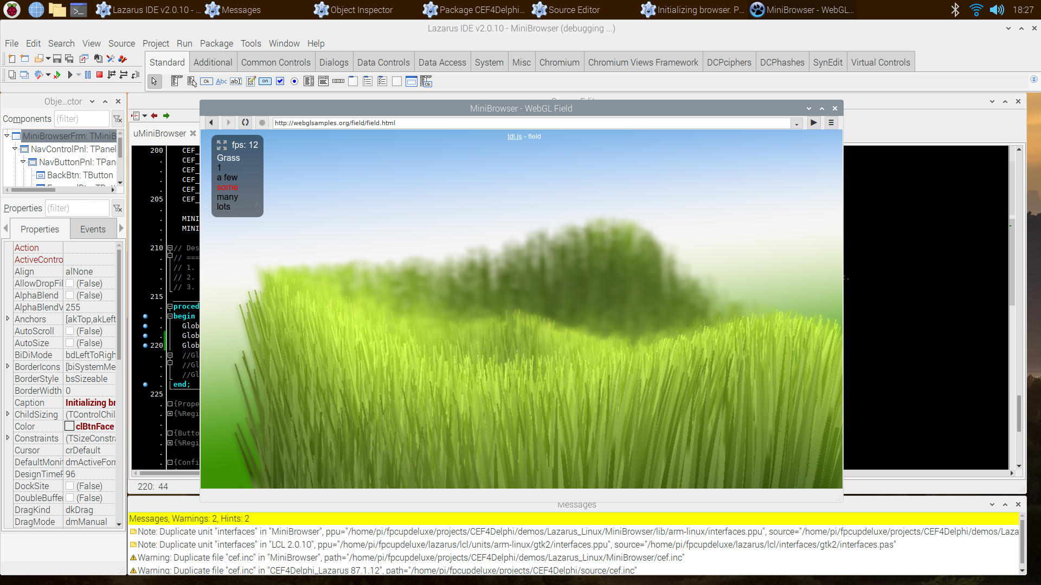The width and height of the screenshot is (1041, 585).
Task: Pause debugging with the pause icon
Action: click(x=88, y=75)
